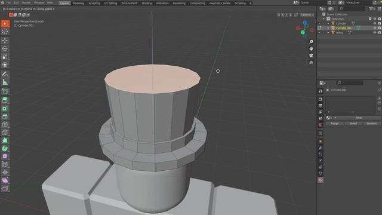Switch to the Shading workspace tab
Viewport: 382px width, 215px height.
pos(147,3)
